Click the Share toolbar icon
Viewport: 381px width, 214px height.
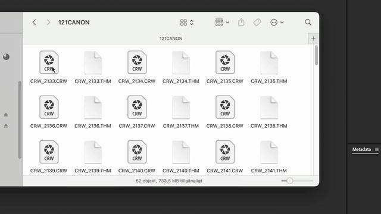(x=241, y=23)
